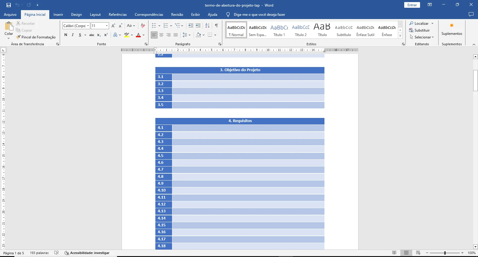Open the Calibri font name dropdown

click(88, 26)
